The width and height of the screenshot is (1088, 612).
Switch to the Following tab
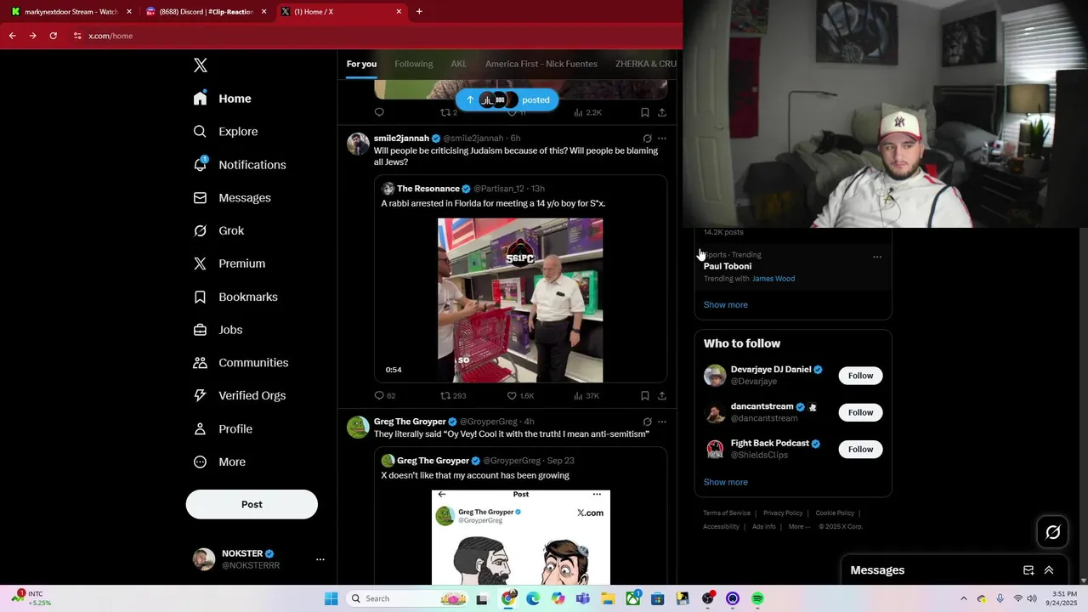coord(414,64)
